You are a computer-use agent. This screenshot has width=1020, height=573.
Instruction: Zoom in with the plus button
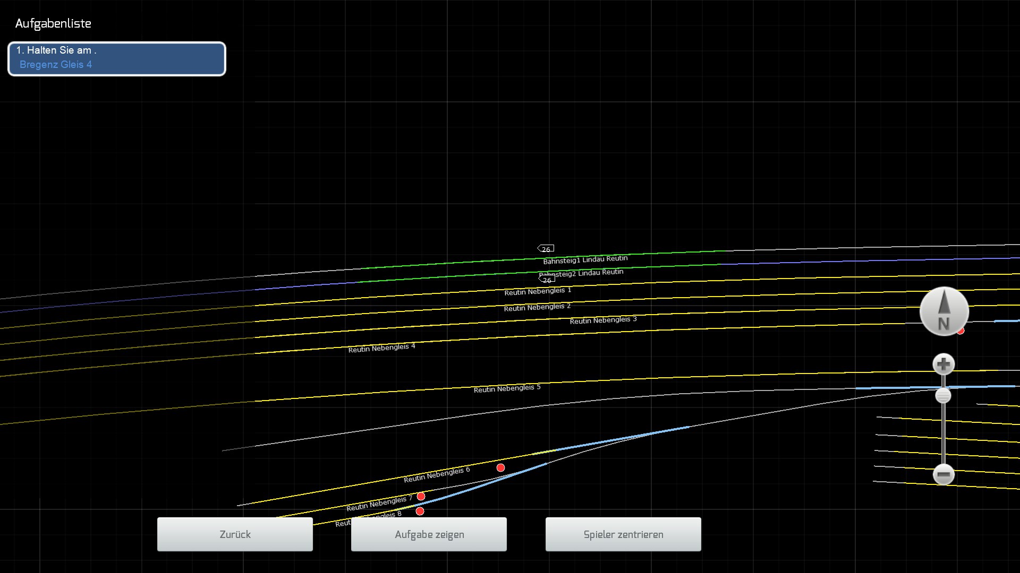[943, 364]
